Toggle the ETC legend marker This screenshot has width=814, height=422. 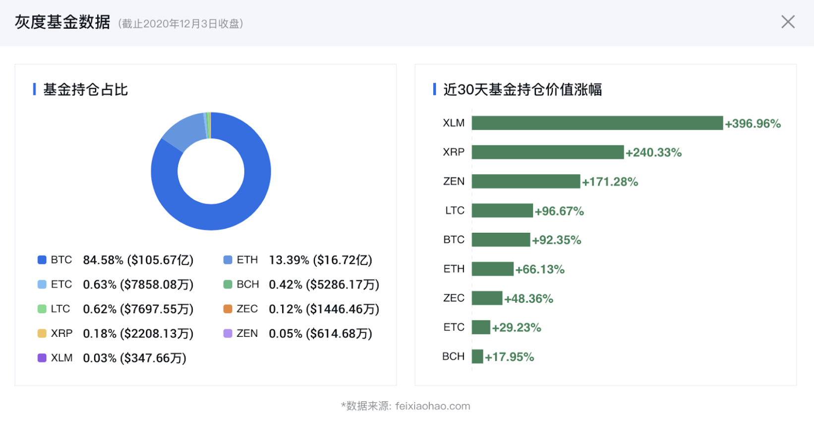42,284
